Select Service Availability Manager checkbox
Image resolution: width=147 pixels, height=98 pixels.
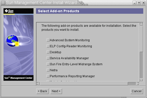pyautogui.click(x=48, y=58)
